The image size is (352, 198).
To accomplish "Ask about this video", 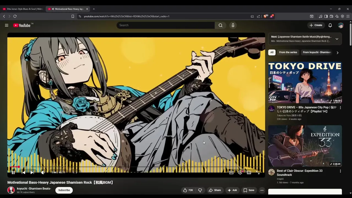I will (232, 190).
